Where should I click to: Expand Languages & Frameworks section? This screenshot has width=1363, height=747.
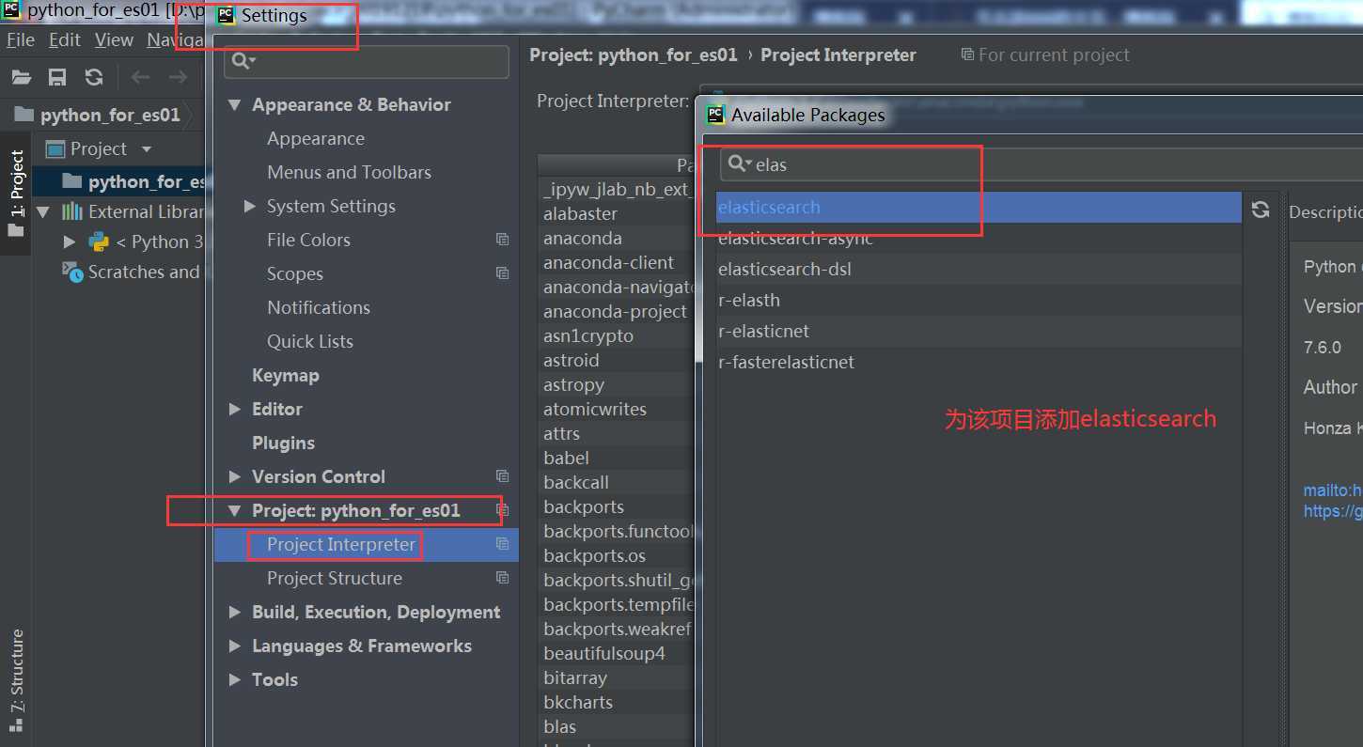point(234,646)
